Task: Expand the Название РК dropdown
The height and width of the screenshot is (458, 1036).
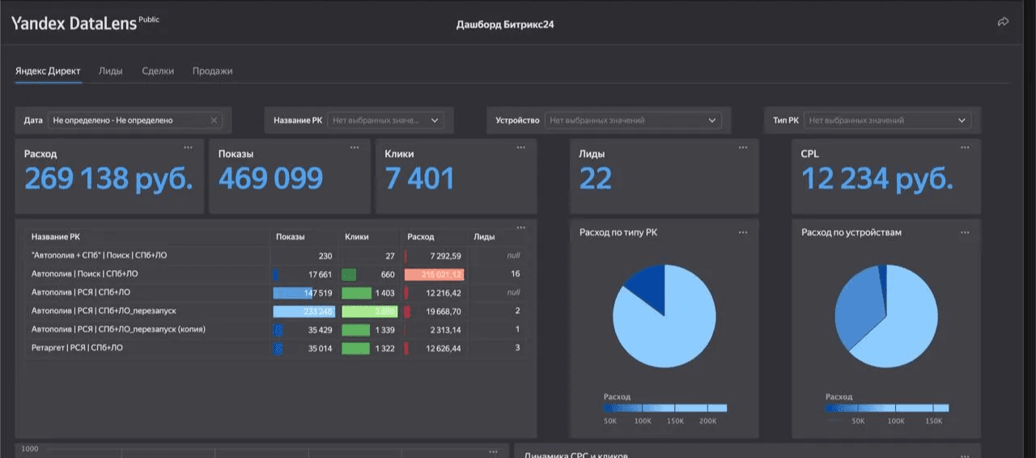Action: pos(385,120)
